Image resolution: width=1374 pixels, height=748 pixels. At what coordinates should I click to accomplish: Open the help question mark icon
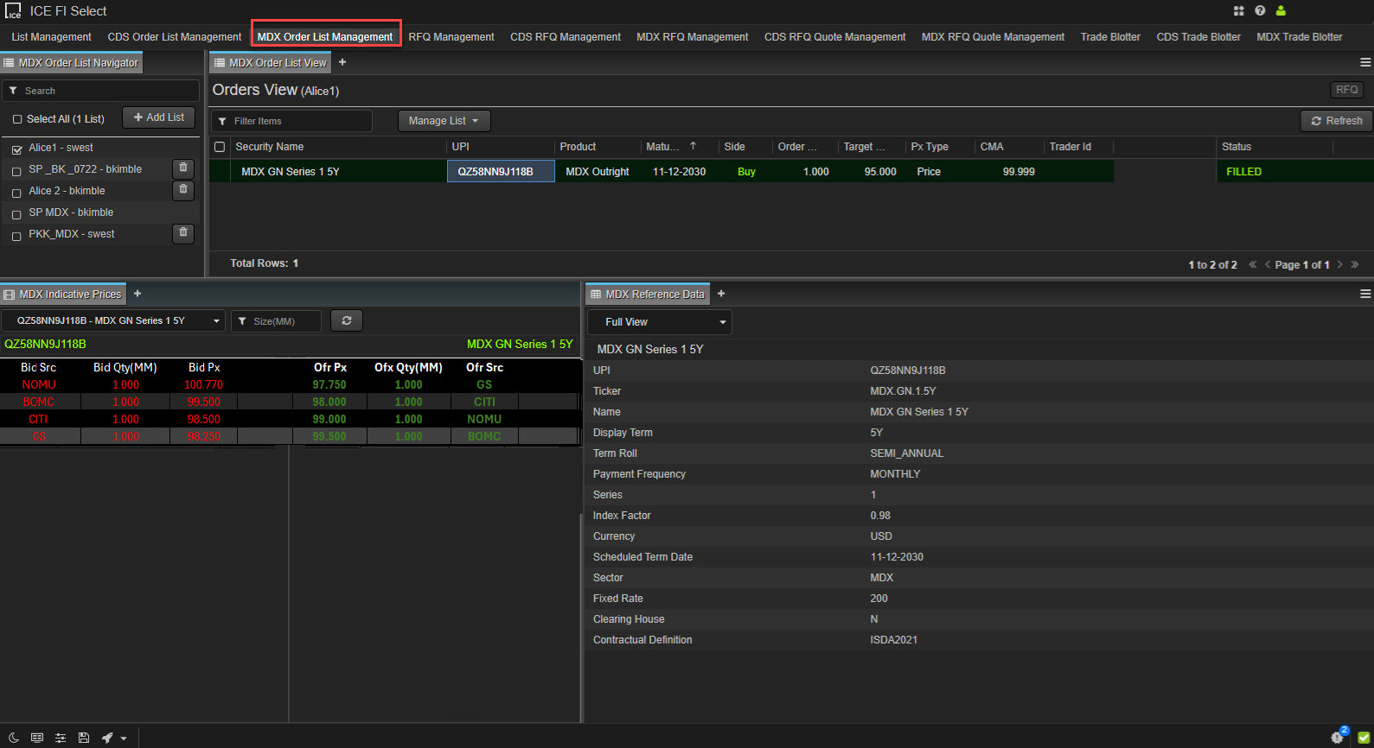pos(1260,10)
